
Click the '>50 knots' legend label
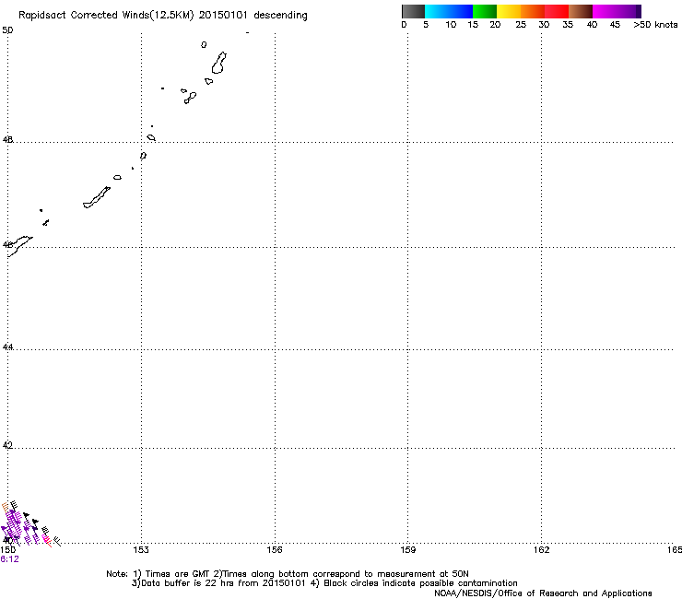pos(655,25)
